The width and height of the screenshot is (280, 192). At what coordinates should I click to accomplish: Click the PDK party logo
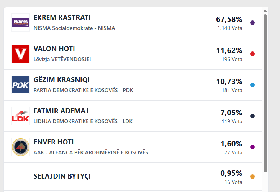[x=21, y=85]
